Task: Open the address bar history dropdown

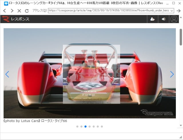Action: (x=172, y=11)
